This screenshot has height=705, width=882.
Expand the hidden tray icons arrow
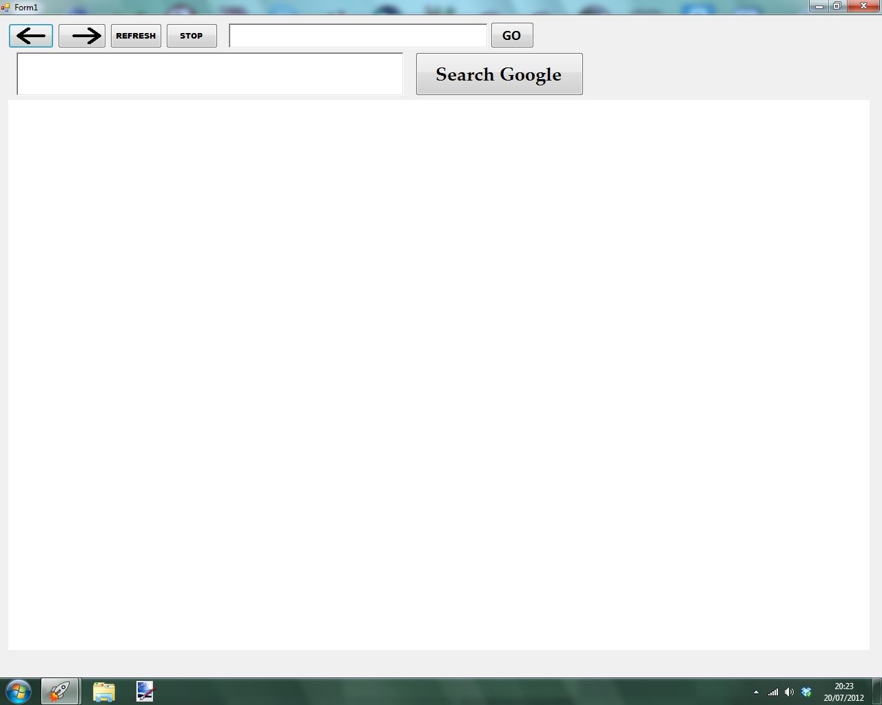(756, 692)
